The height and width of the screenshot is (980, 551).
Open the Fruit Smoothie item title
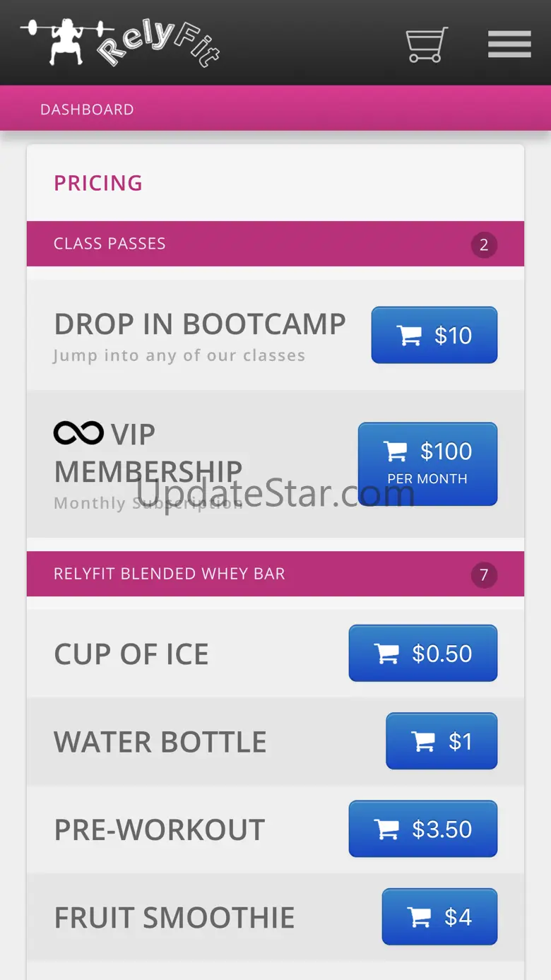coord(174,918)
